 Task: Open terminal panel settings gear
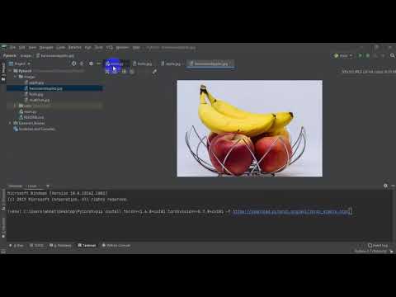coord(385,186)
